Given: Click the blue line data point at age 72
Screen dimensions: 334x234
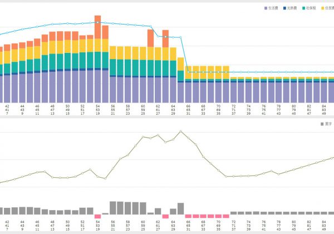Looking at the screenshot, I should 233,72.
